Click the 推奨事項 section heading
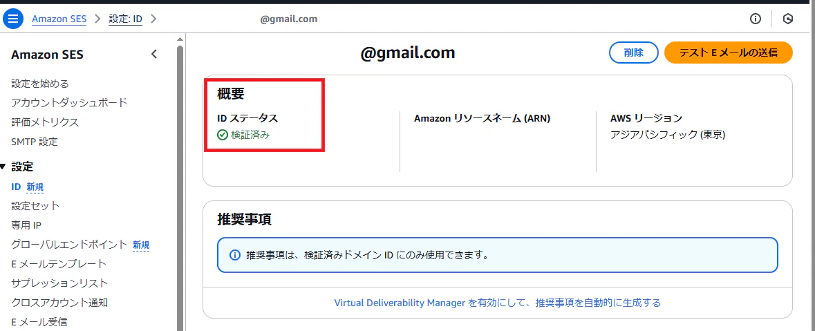Screen dimensions: 815x331 click(x=244, y=219)
